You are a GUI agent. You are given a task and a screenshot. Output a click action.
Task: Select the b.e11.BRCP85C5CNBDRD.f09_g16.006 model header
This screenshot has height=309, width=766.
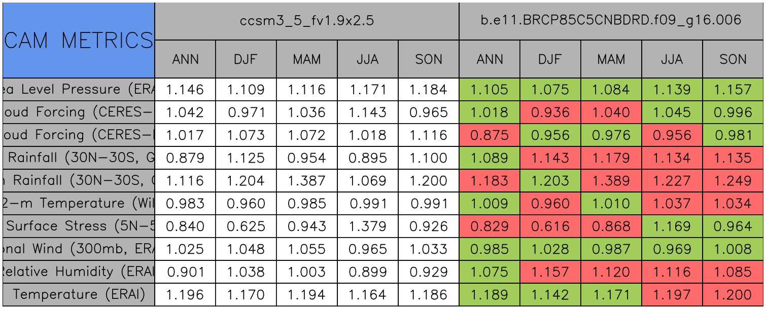pos(611,21)
